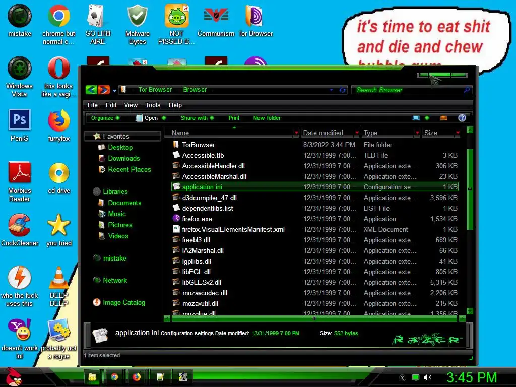Click 'Browser' in the address breadcrumb
Image resolution: width=516 pixels, height=387 pixels.
[195, 90]
